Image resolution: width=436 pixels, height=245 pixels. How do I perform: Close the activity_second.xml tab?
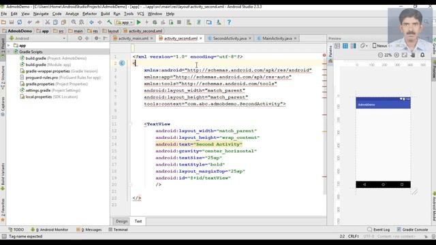200,38
